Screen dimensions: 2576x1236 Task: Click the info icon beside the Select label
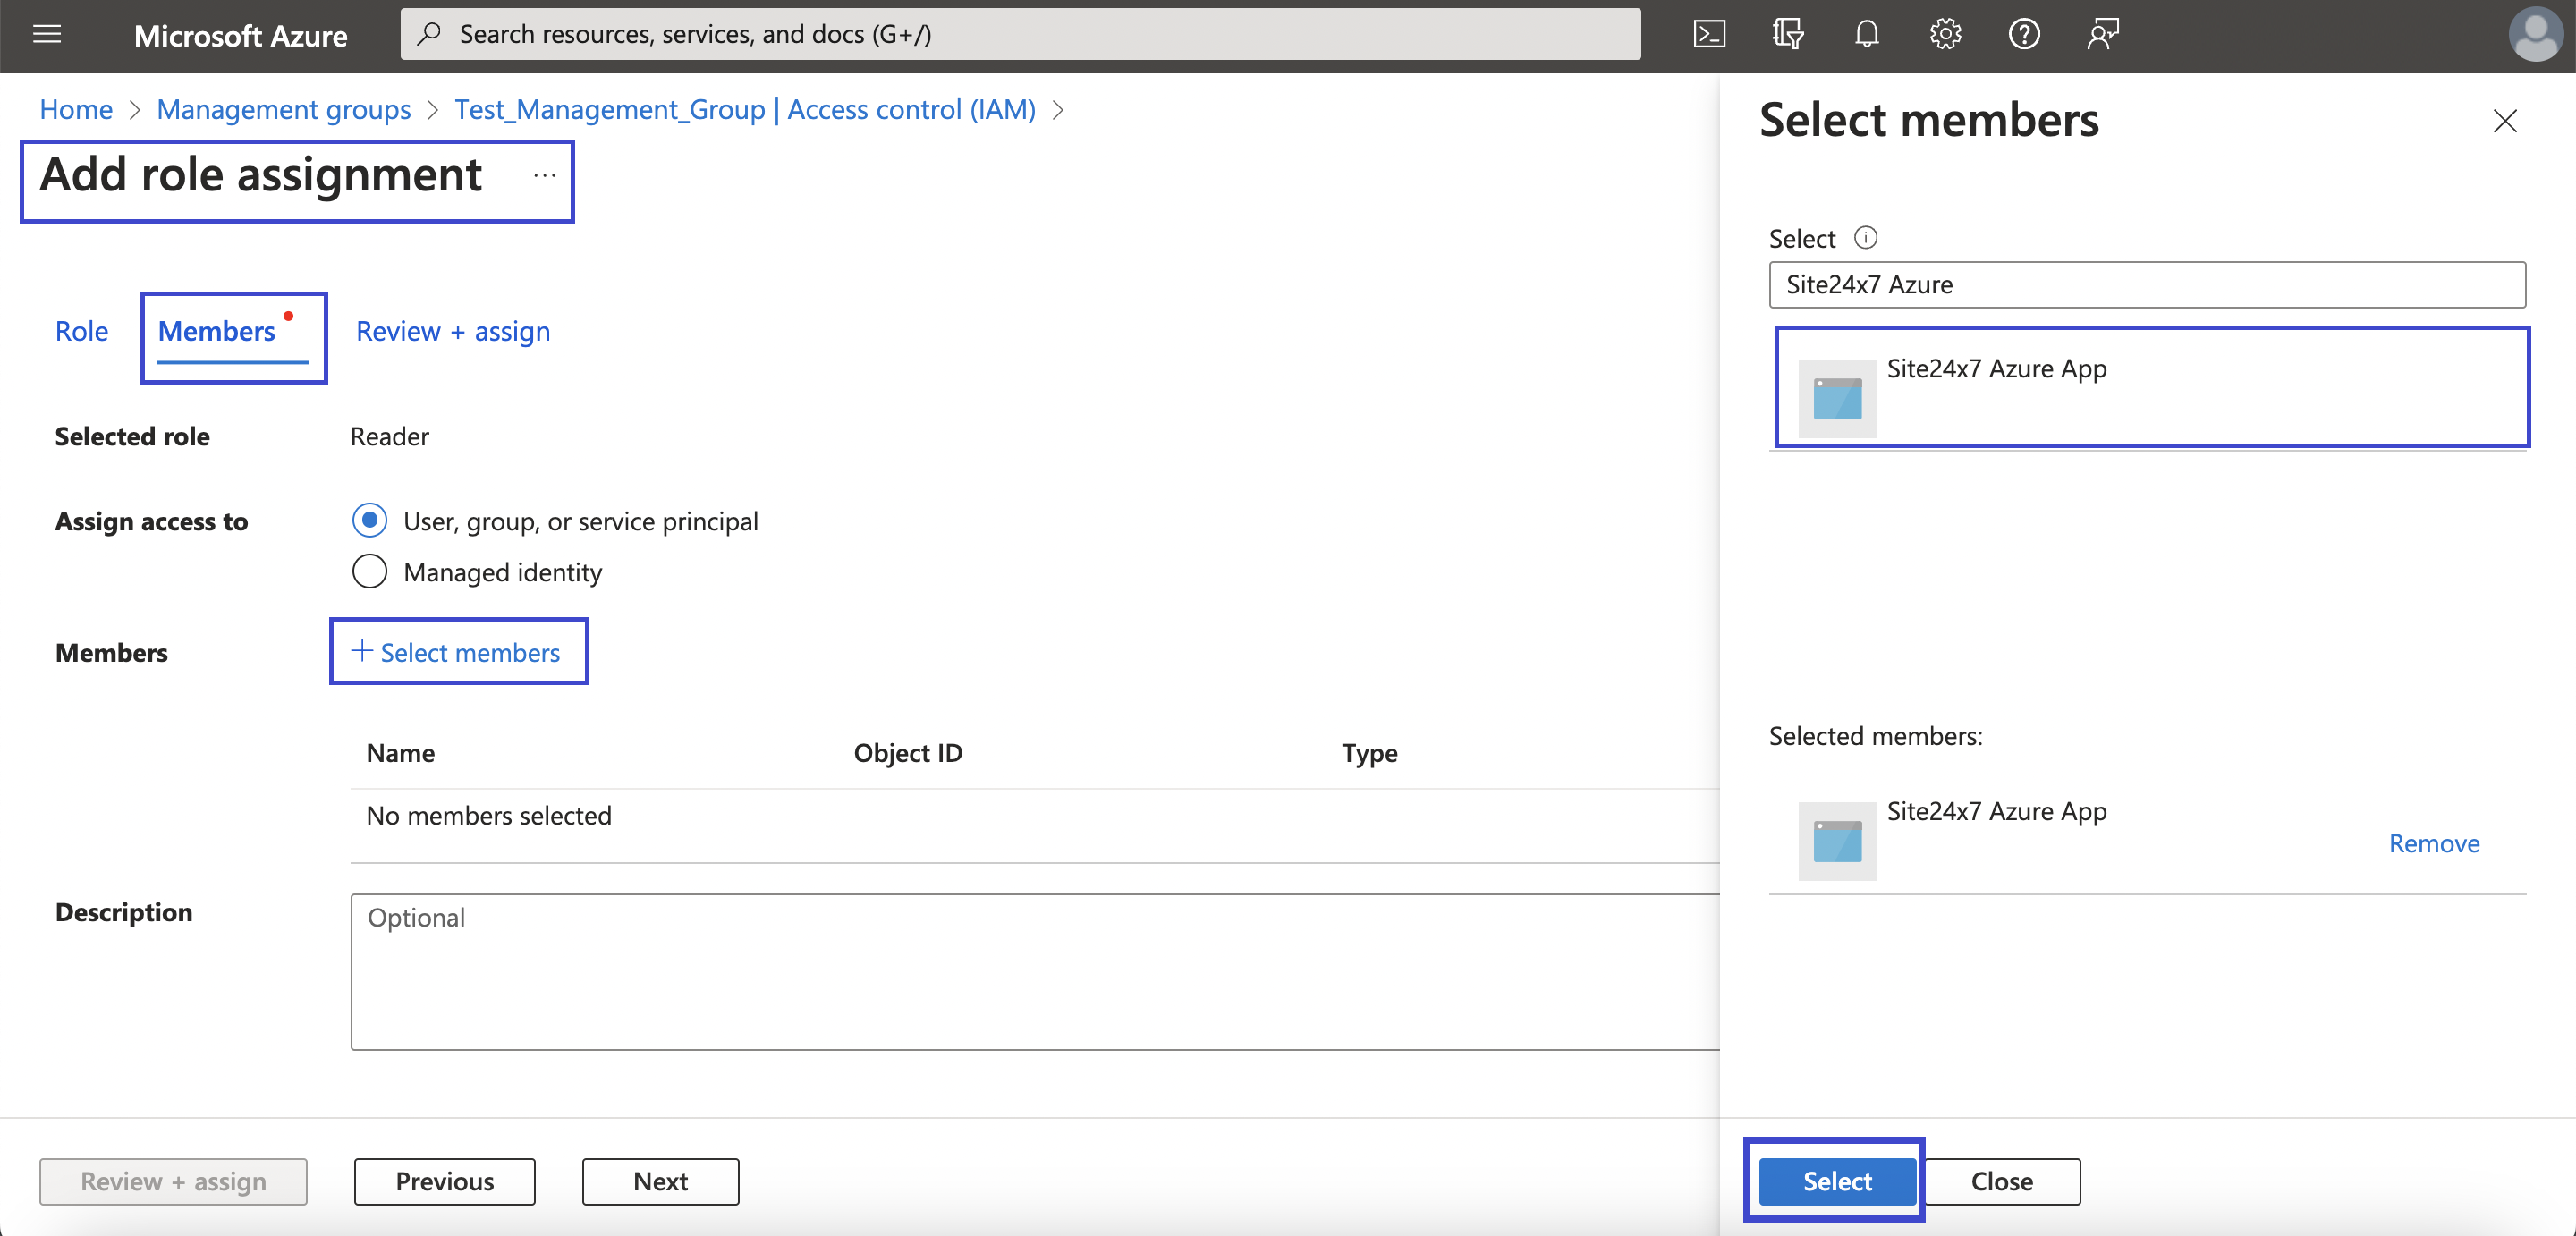[x=1866, y=238]
